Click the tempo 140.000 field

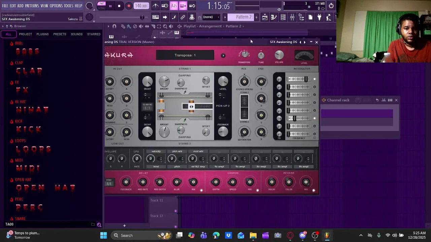point(141,6)
